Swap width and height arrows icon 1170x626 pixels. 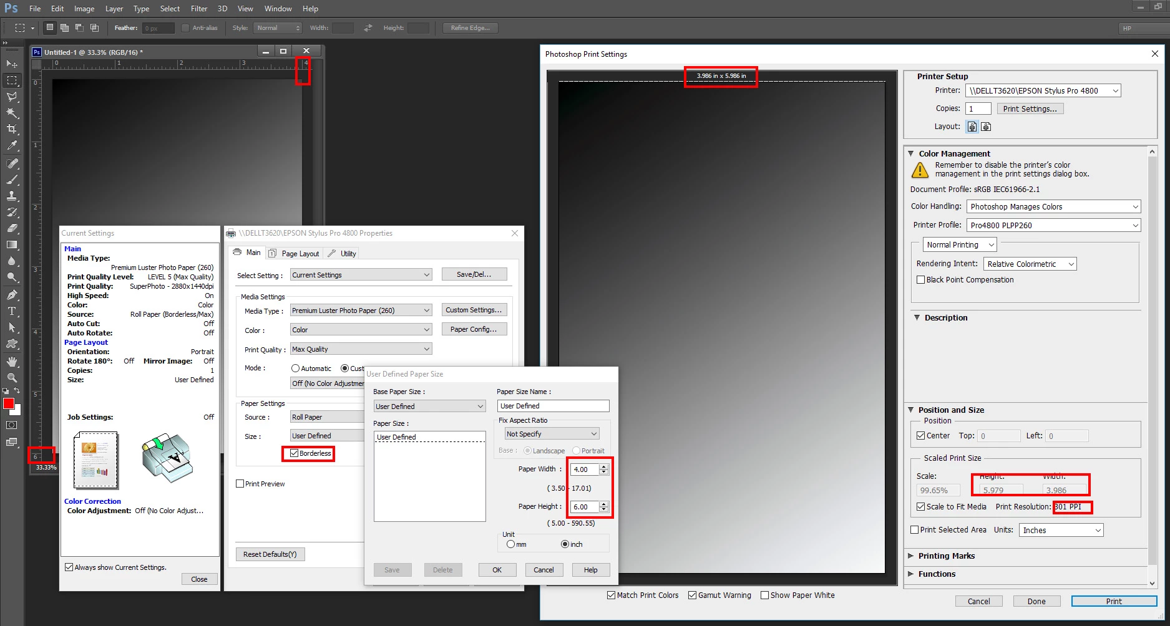click(368, 27)
